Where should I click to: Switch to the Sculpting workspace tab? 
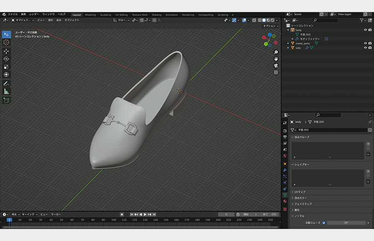coord(106,15)
